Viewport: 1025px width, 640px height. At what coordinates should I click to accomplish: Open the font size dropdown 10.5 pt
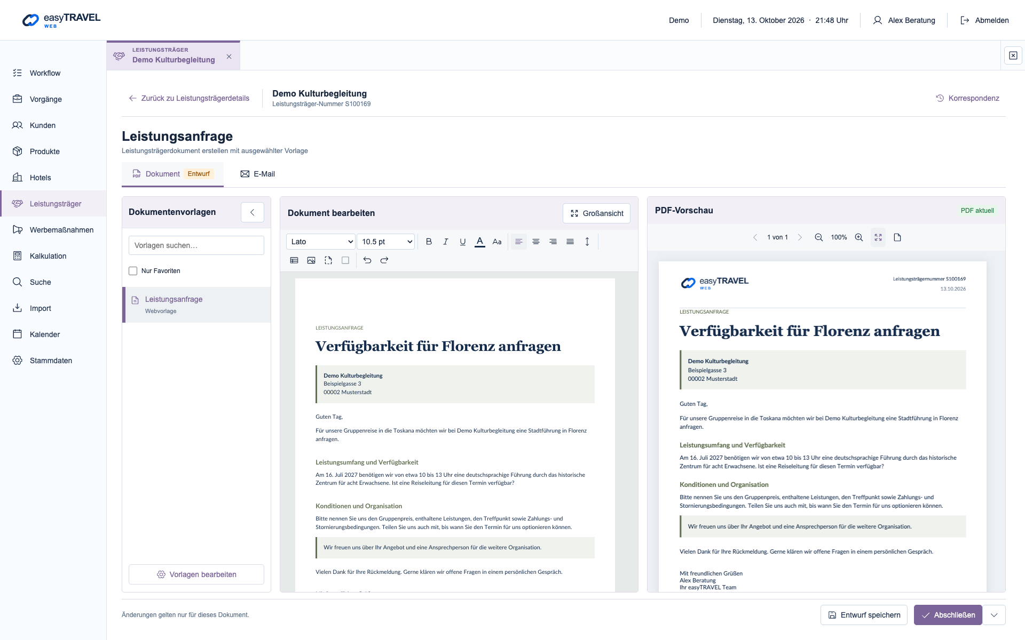(386, 242)
